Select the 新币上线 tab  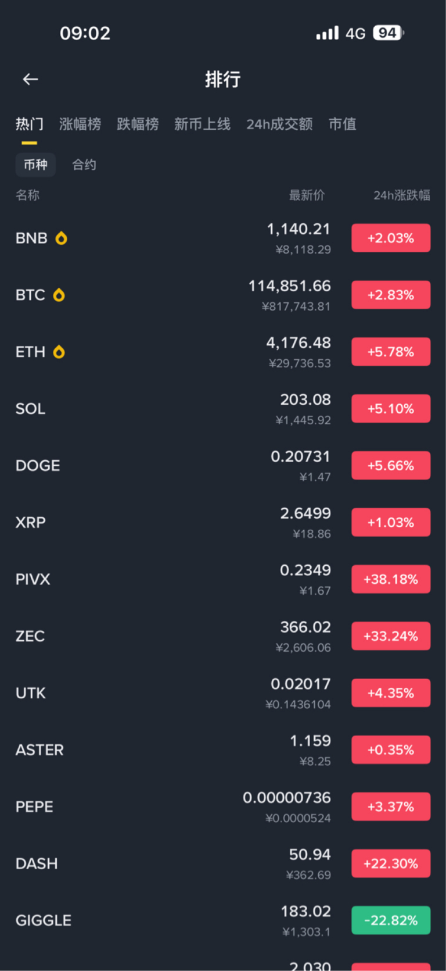point(202,124)
